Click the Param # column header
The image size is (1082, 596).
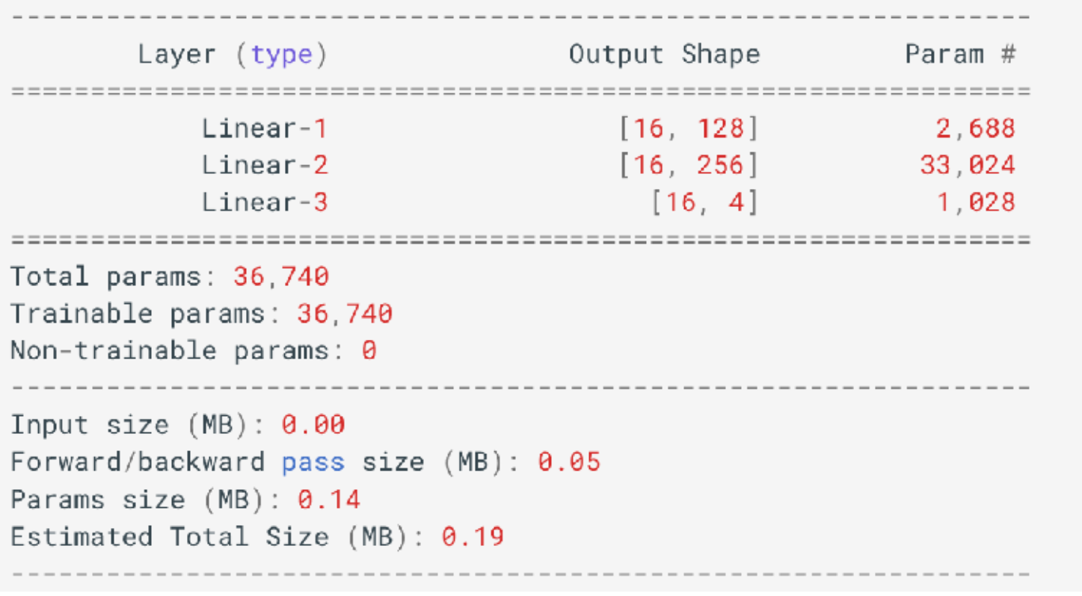tap(960, 54)
